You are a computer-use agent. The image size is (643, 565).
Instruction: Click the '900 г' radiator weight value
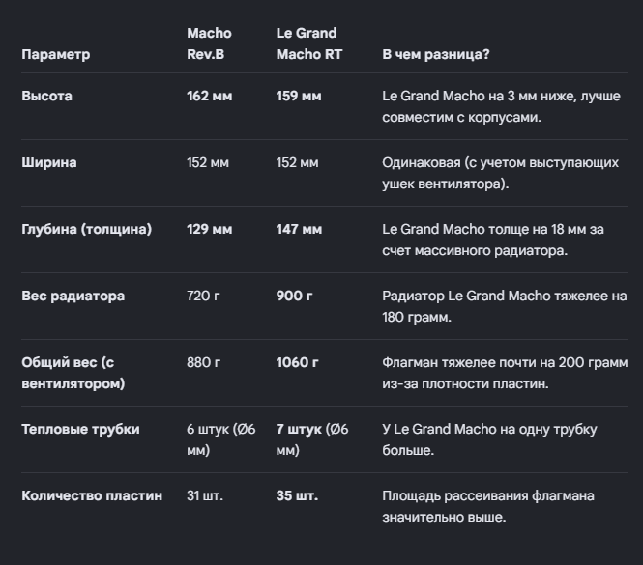coord(295,296)
